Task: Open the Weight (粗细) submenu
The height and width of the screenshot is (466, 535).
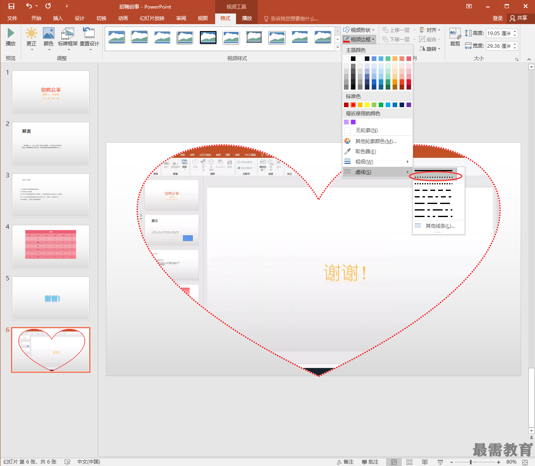Action: pyautogui.click(x=377, y=161)
